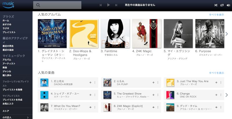Image resolution: width=232 pixels, height=119 pixels.
Task: Add 打上花火 with the plus icon
Action: pyautogui.click(x=90, y=82)
